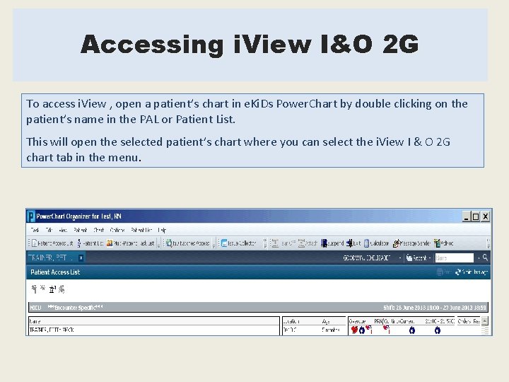The width and height of the screenshot is (509, 382).
Task: Click the toolbar item with the magnifier-over-document icon
Action: [x=187, y=243]
